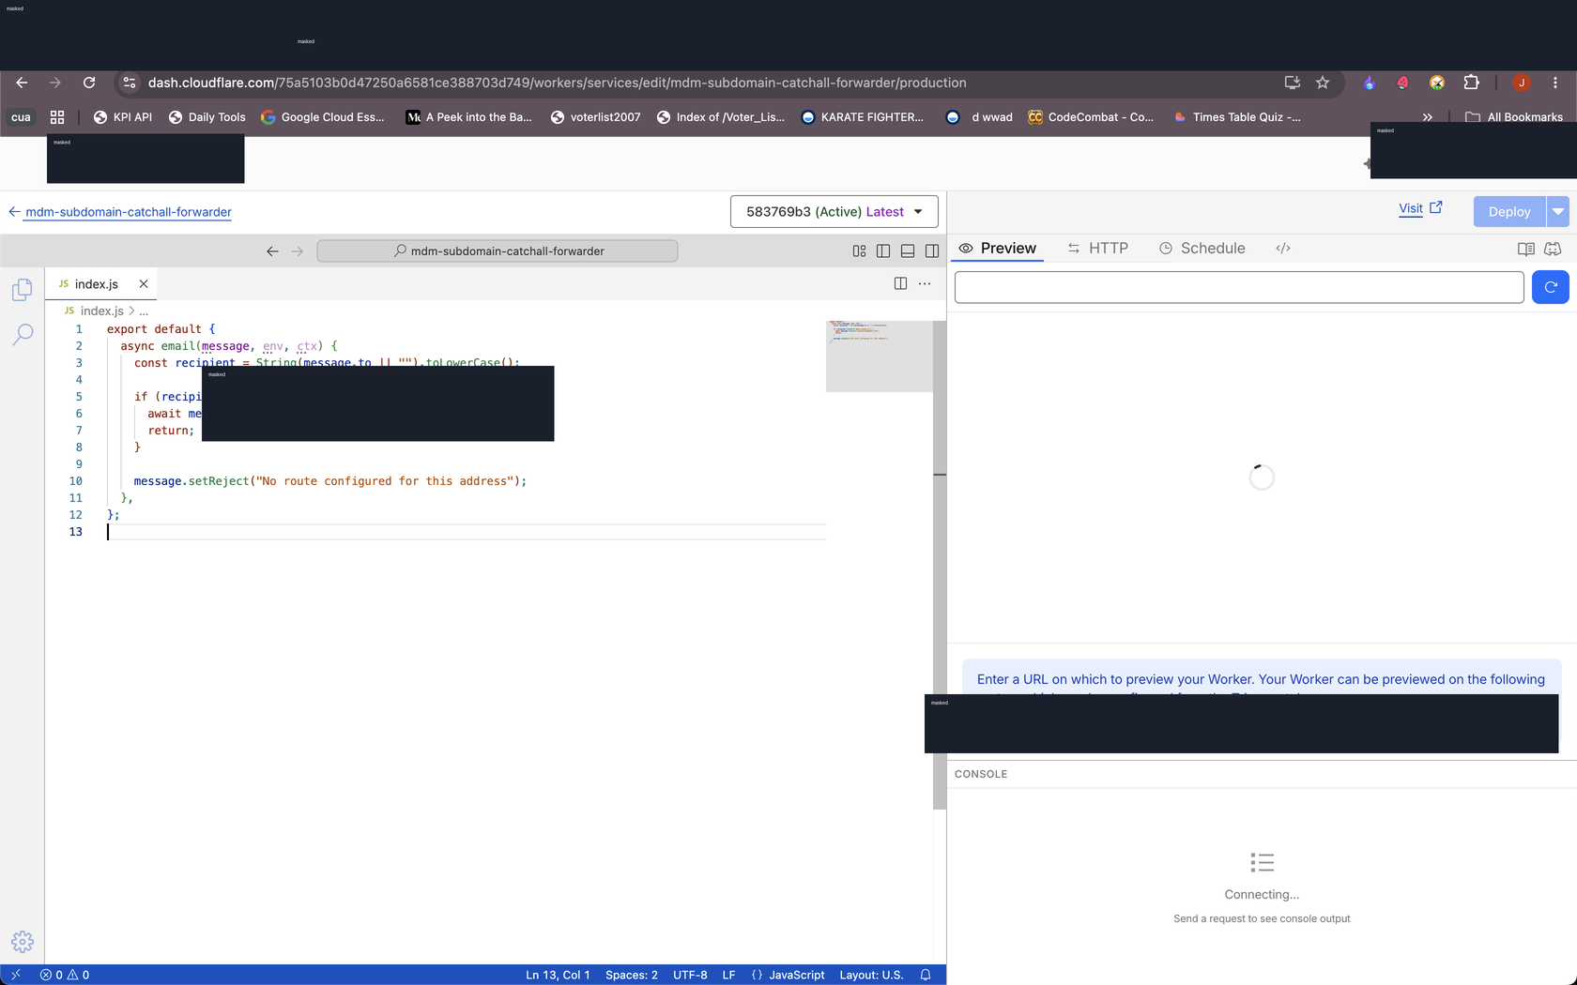Open Search icon in editor sidebar
The height and width of the screenshot is (985, 1577).
click(23, 334)
